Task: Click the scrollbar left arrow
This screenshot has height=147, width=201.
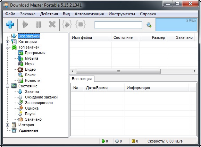Action: [73, 71]
